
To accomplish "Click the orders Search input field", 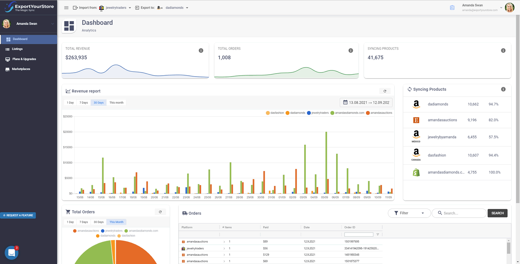I will point(462,213).
